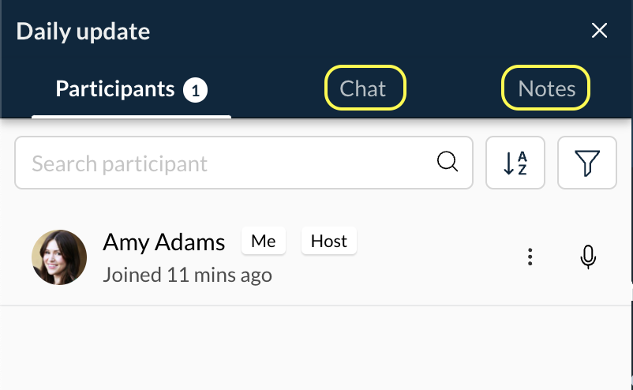The height and width of the screenshot is (390, 633).
Task: Select the Amy Adams participant name
Action: tap(164, 242)
